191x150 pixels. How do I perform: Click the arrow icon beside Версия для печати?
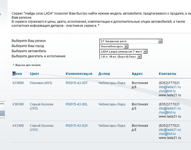pos(13,65)
